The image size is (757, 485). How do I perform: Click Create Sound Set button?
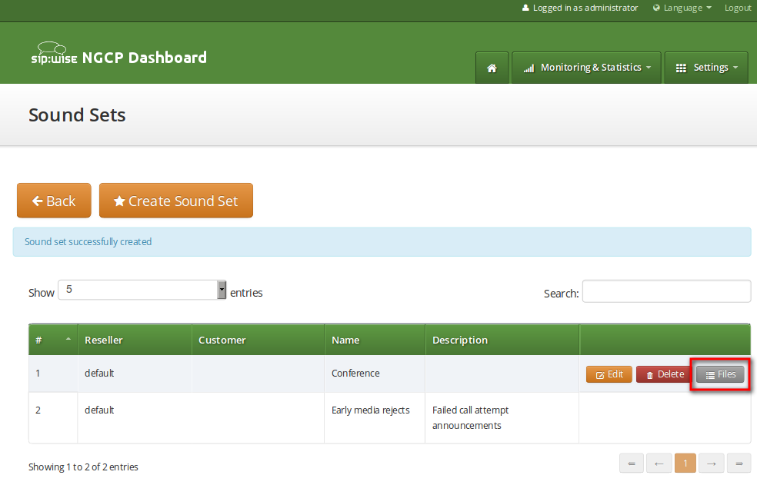tap(175, 201)
